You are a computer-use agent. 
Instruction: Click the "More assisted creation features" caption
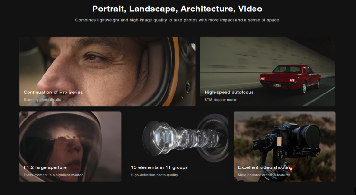tap(264, 175)
